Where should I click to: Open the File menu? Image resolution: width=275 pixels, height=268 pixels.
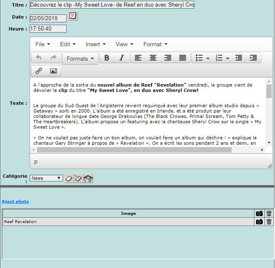pyautogui.click(x=43, y=44)
